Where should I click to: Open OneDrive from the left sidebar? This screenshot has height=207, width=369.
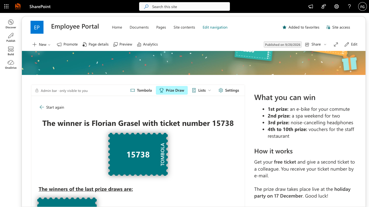11,64
